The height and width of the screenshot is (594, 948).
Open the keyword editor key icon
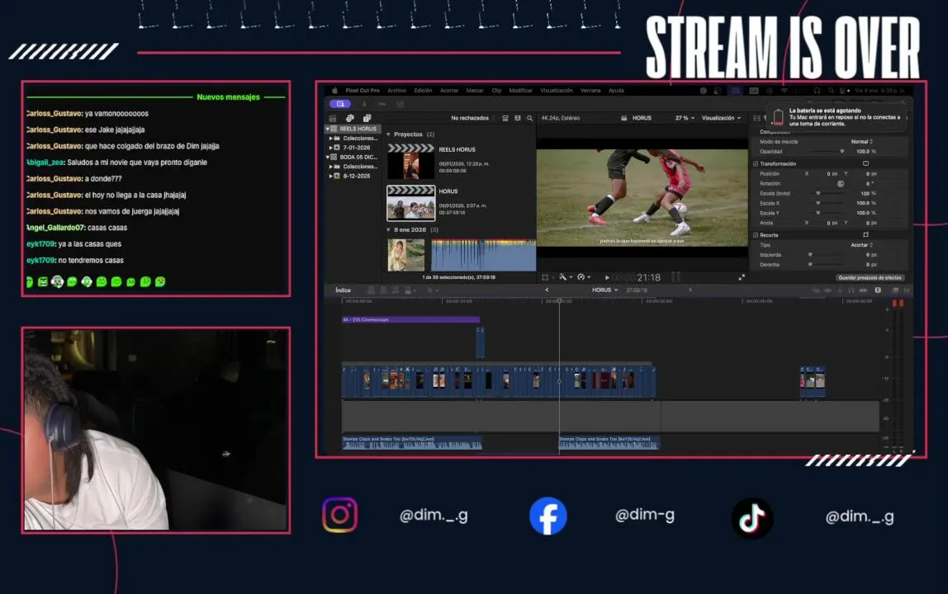[x=382, y=104]
